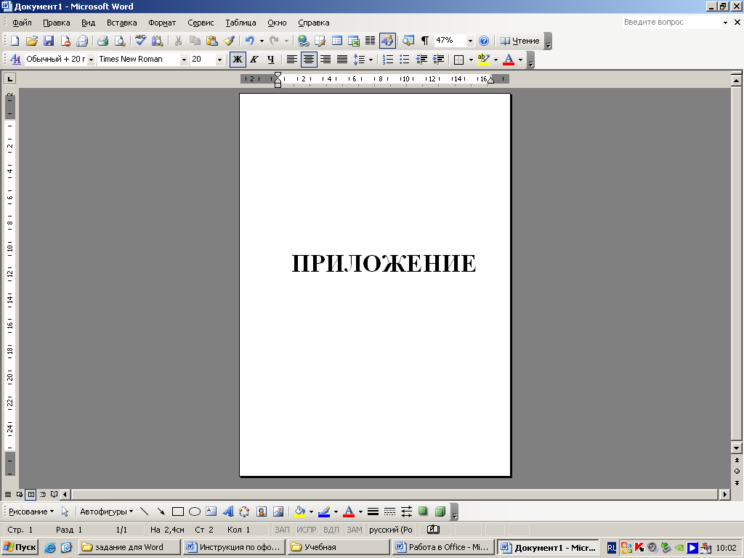Toggle show paragraph marks (¶)

tap(425, 41)
